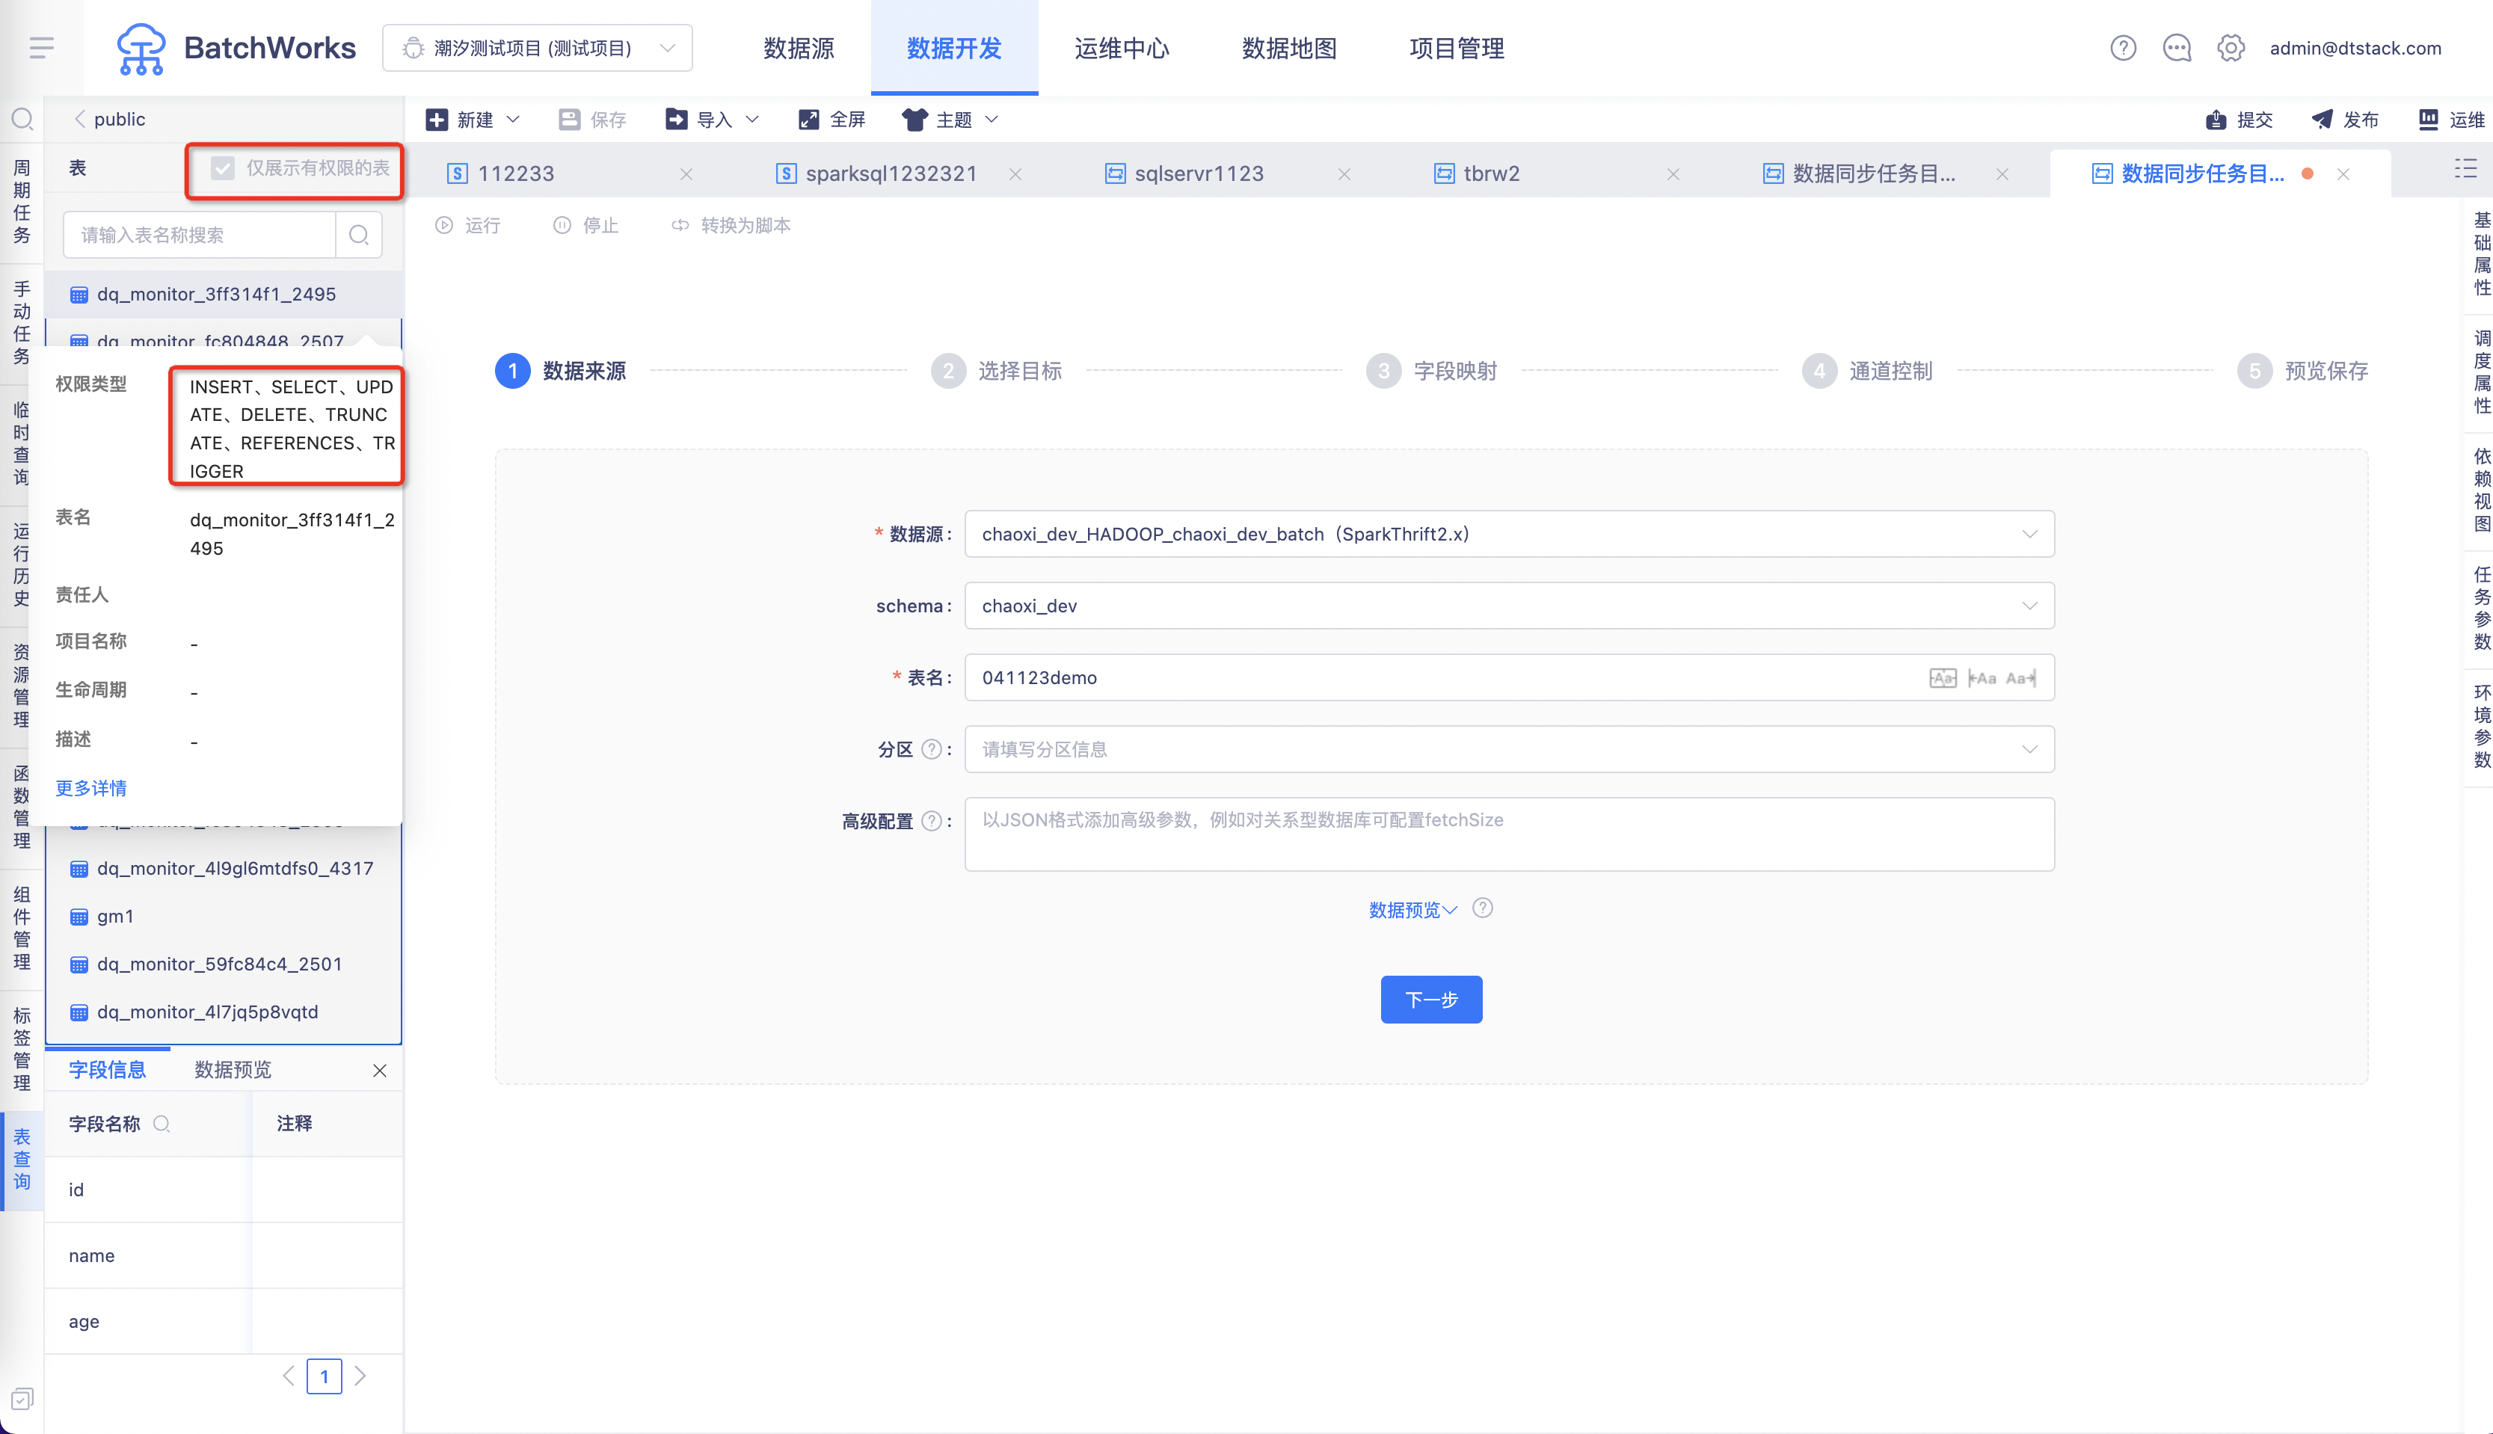Open the message chat bubble icon
This screenshot has height=1434, width=2493.
click(2177, 47)
